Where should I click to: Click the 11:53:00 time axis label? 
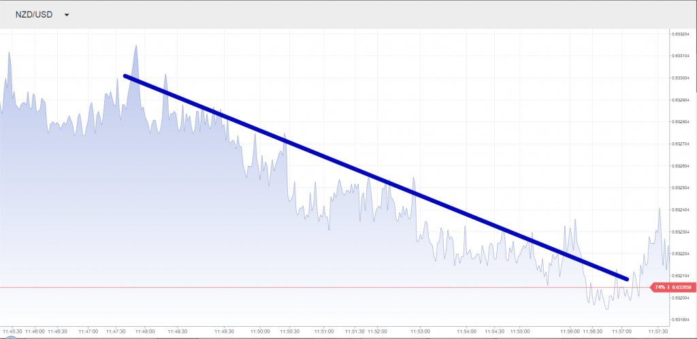click(x=420, y=331)
